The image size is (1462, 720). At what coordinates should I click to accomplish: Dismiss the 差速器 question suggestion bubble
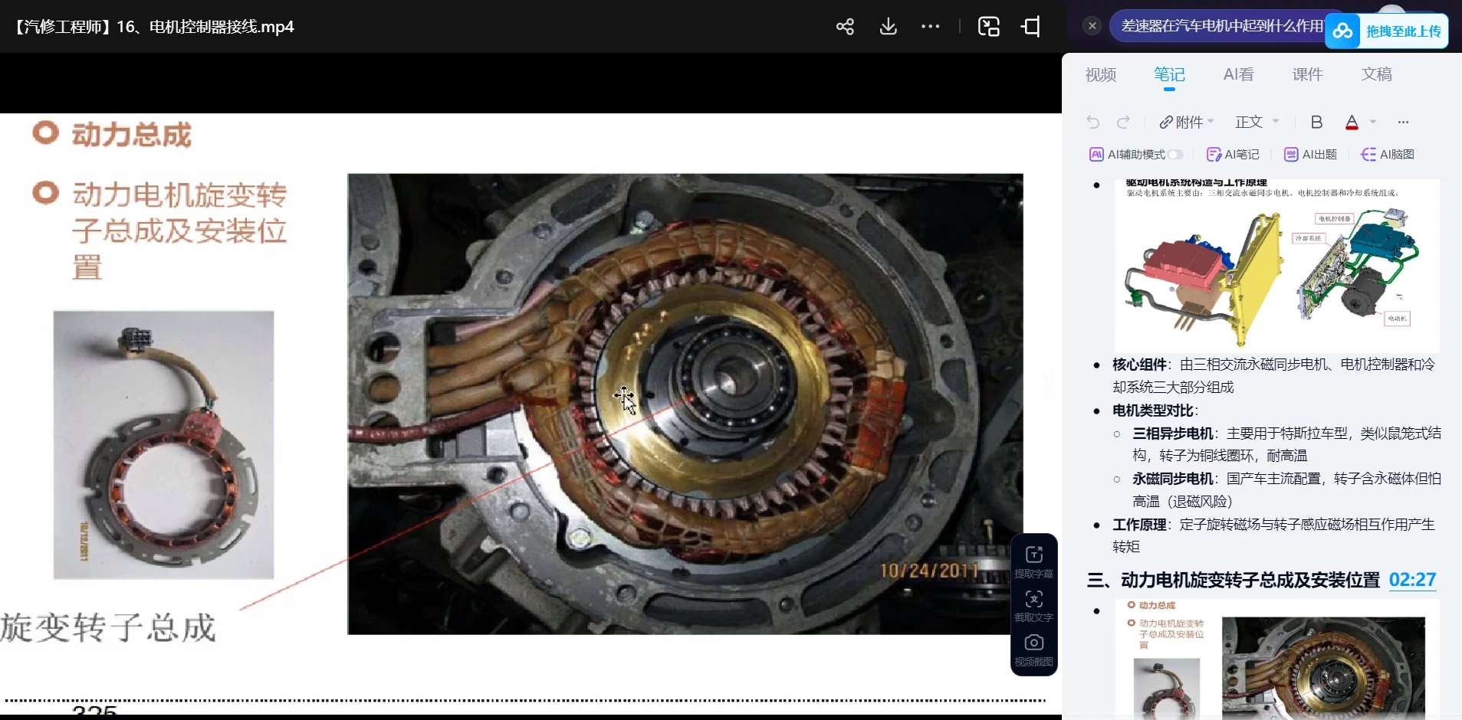point(1092,26)
